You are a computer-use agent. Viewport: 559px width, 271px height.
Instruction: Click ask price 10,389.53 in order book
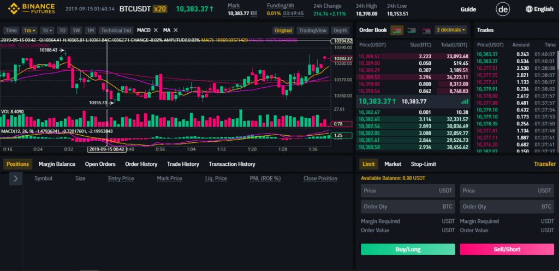click(x=370, y=77)
